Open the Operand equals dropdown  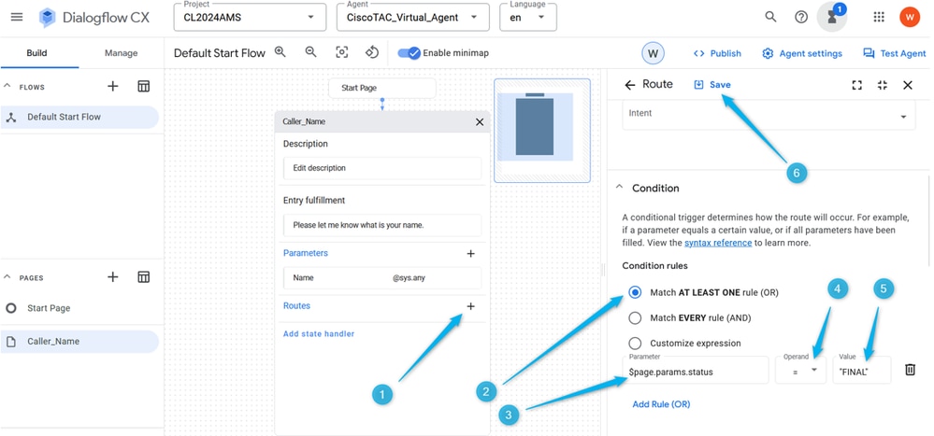pos(800,370)
